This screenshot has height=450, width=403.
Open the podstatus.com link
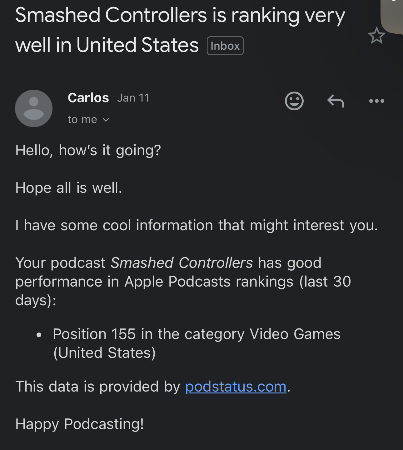236,387
